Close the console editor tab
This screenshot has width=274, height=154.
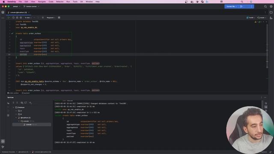pos(29,12)
